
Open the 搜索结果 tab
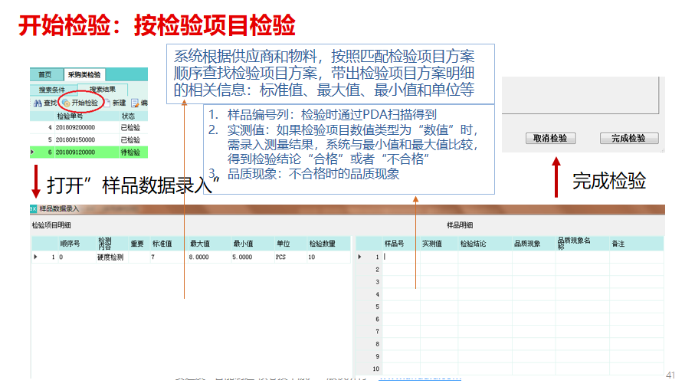(x=103, y=89)
